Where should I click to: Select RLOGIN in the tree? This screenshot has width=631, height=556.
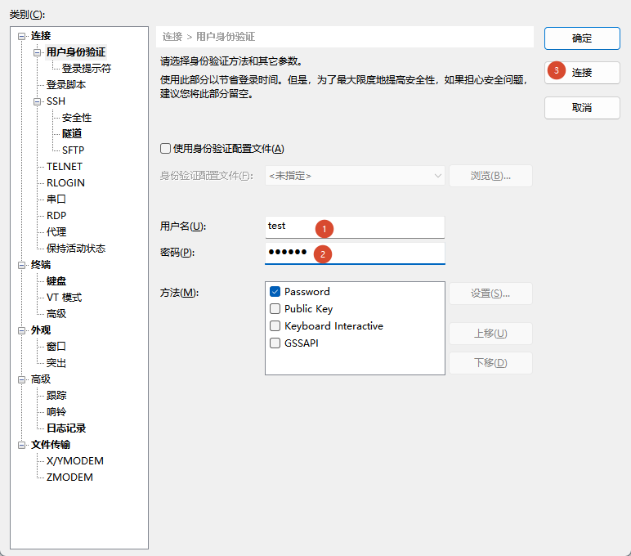pos(65,183)
